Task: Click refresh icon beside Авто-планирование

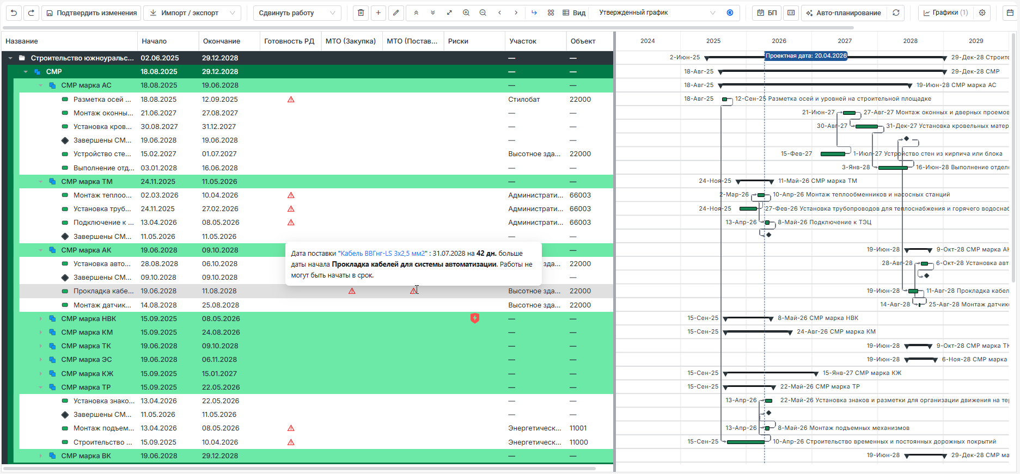Action: pyautogui.click(x=896, y=13)
